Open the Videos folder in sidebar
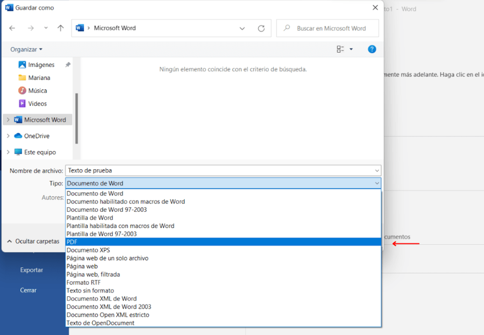The height and width of the screenshot is (335, 484). 37,104
